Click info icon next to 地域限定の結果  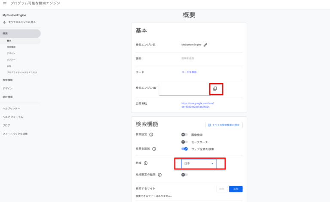tap(160, 175)
